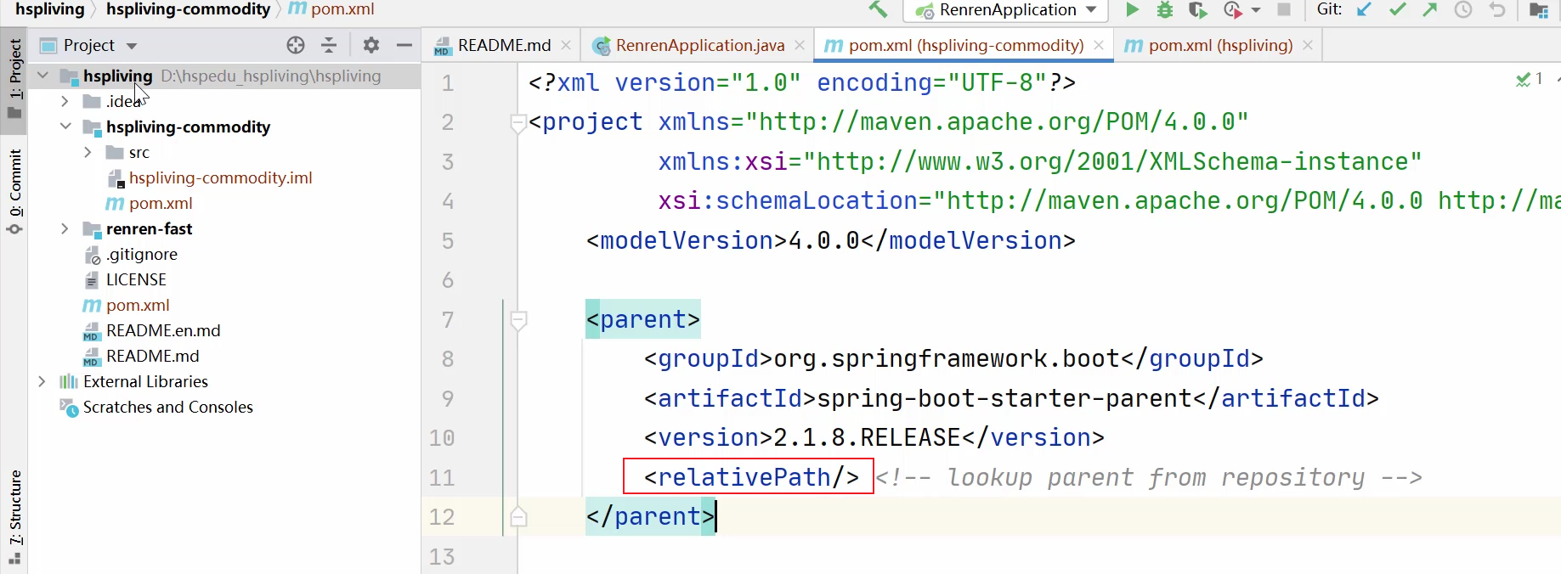Place cursor in the modelVersion line

pyautogui.click(x=831, y=240)
